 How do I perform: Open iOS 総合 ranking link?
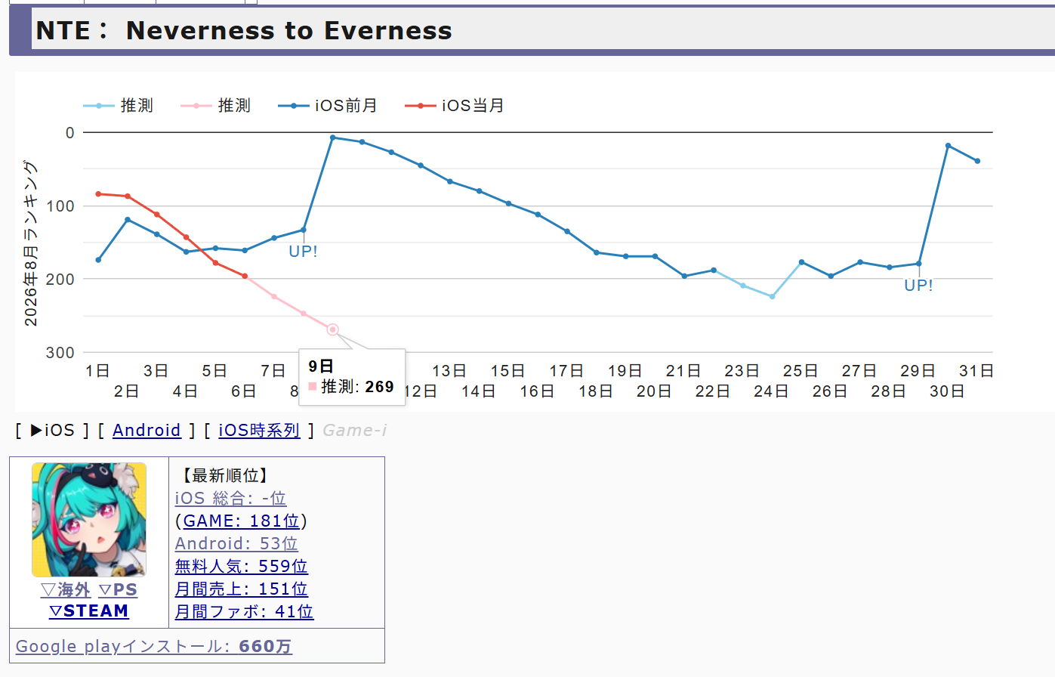pyautogui.click(x=230, y=499)
